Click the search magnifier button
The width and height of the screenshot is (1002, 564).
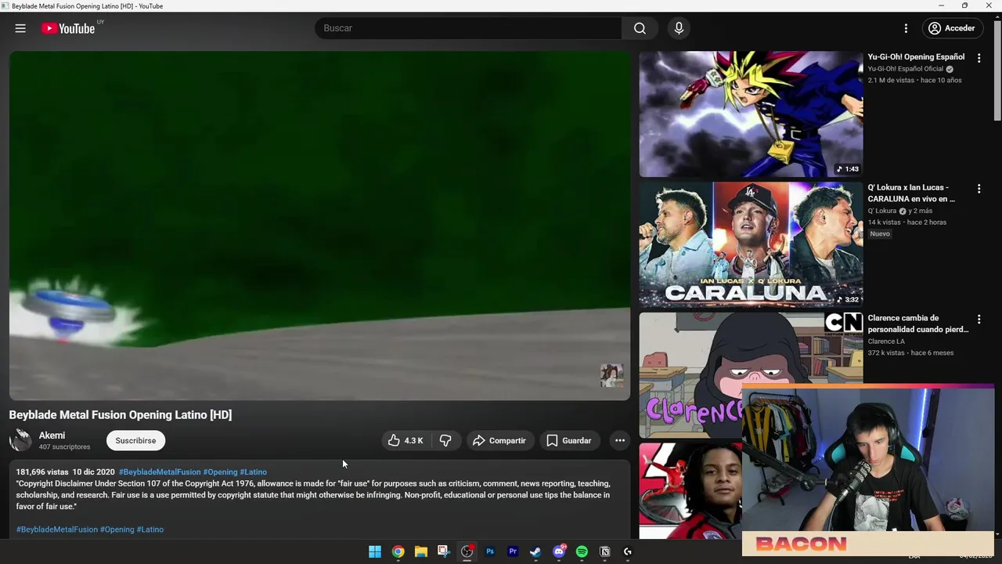640,28
